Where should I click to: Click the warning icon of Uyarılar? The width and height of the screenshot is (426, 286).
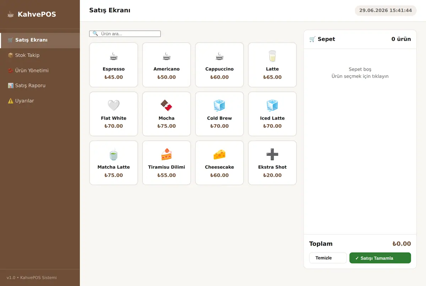[11, 101]
